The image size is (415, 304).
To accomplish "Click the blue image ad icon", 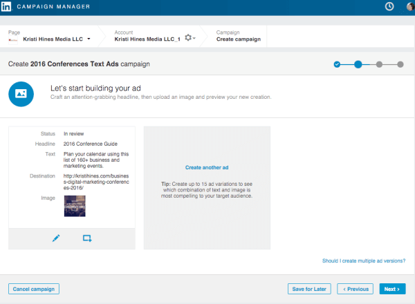I will pos(21,93).
